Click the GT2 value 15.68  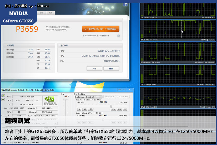[47, 53]
